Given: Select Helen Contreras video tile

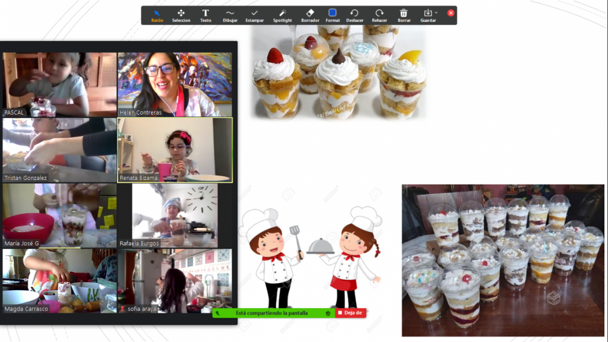Looking at the screenshot, I should coord(175,84).
